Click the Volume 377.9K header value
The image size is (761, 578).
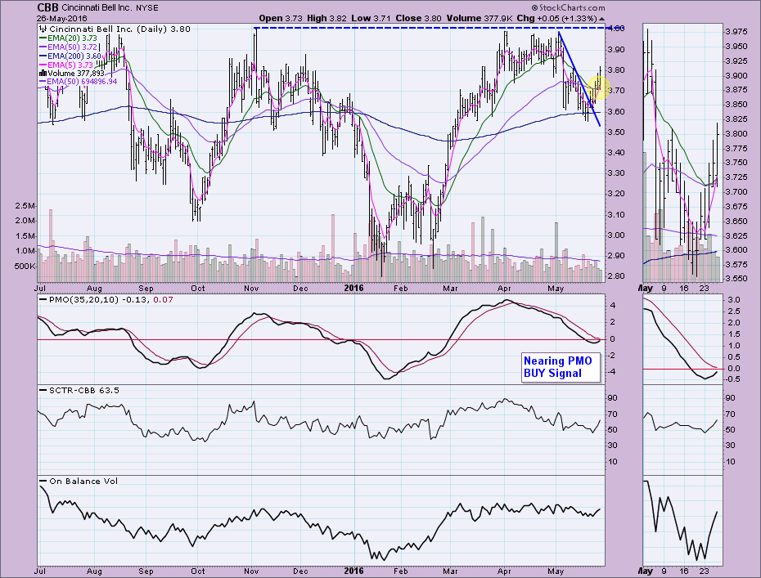pyautogui.click(x=480, y=19)
